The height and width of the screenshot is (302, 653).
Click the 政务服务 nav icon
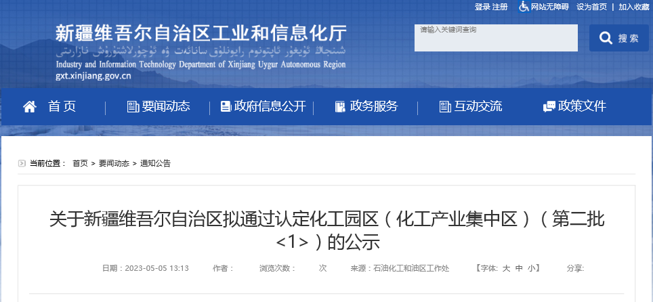coord(341,107)
